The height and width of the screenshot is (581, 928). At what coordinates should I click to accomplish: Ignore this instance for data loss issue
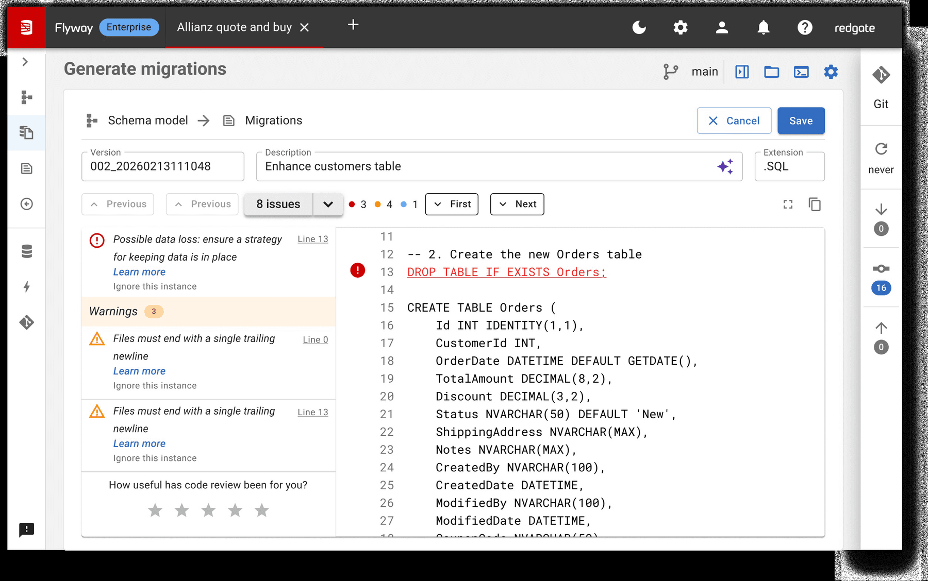[x=155, y=286]
